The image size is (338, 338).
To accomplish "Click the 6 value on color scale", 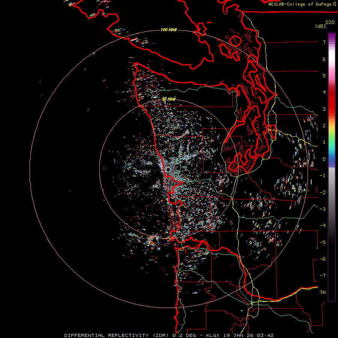I will pyautogui.click(x=324, y=59).
